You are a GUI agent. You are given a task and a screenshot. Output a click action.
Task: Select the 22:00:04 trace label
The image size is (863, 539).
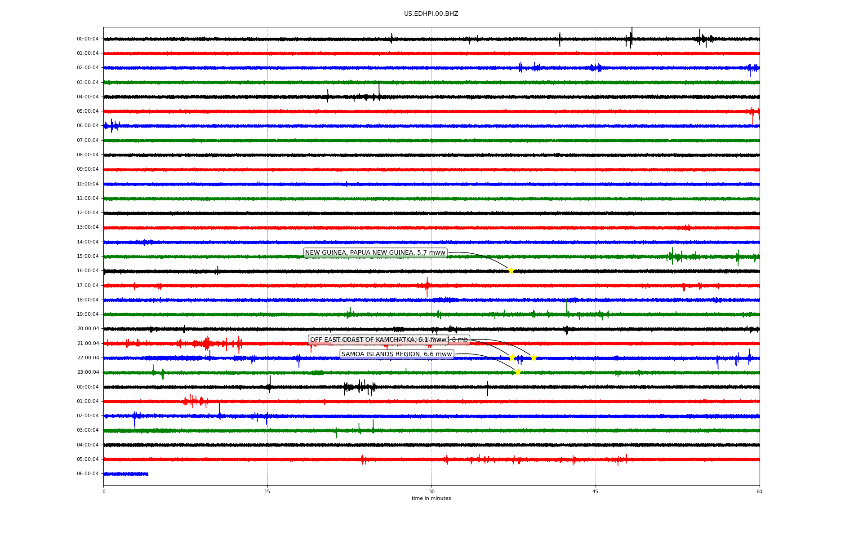pyautogui.click(x=88, y=358)
